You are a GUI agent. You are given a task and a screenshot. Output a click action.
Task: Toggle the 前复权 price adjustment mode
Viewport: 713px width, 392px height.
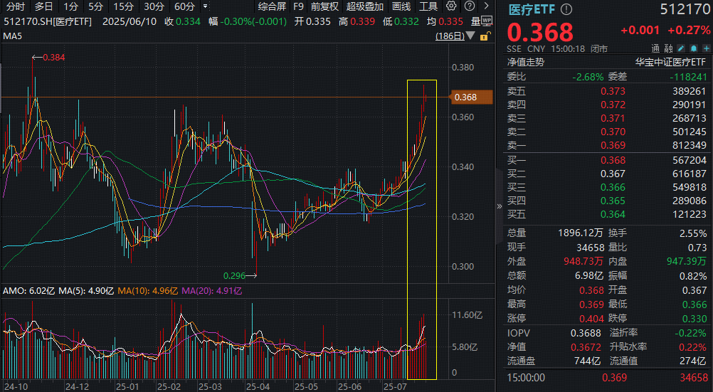pyautogui.click(x=324, y=6)
